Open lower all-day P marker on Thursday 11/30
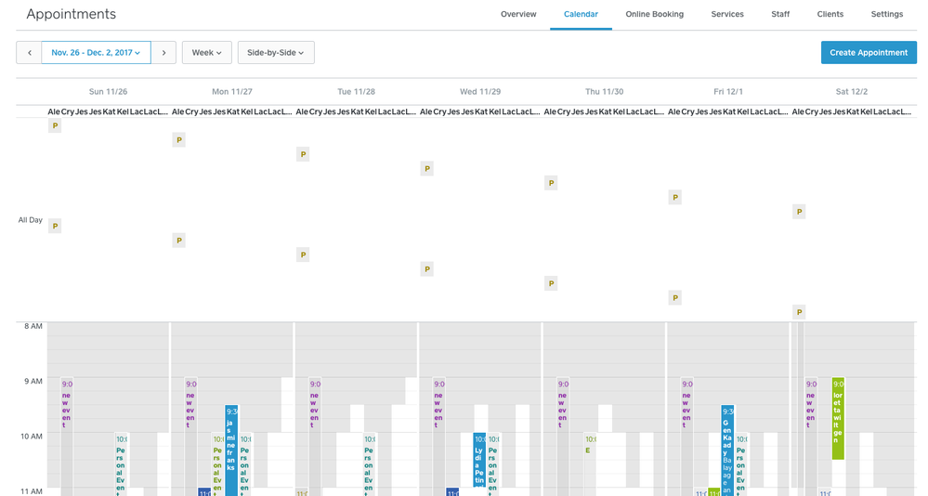 tap(551, 283)
